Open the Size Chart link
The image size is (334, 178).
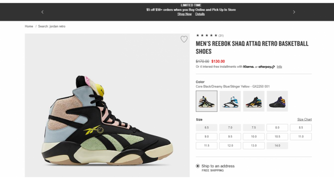pos(305,119)
